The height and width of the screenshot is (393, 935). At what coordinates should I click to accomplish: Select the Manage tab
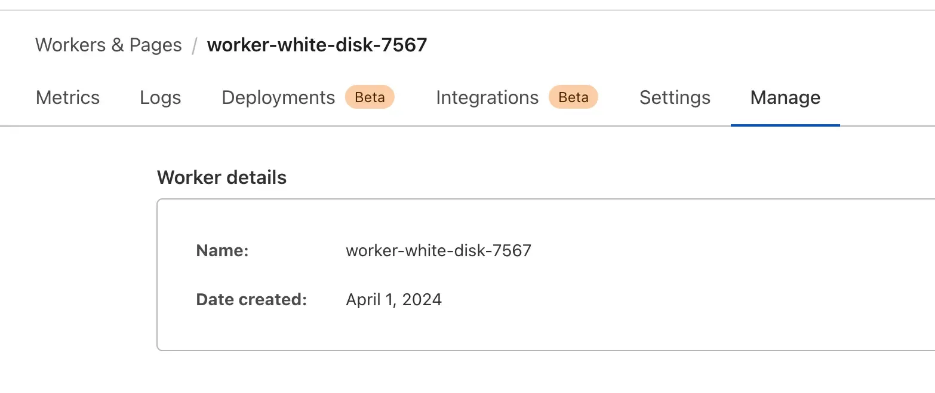pyautogui.click(x=785, y=97)
